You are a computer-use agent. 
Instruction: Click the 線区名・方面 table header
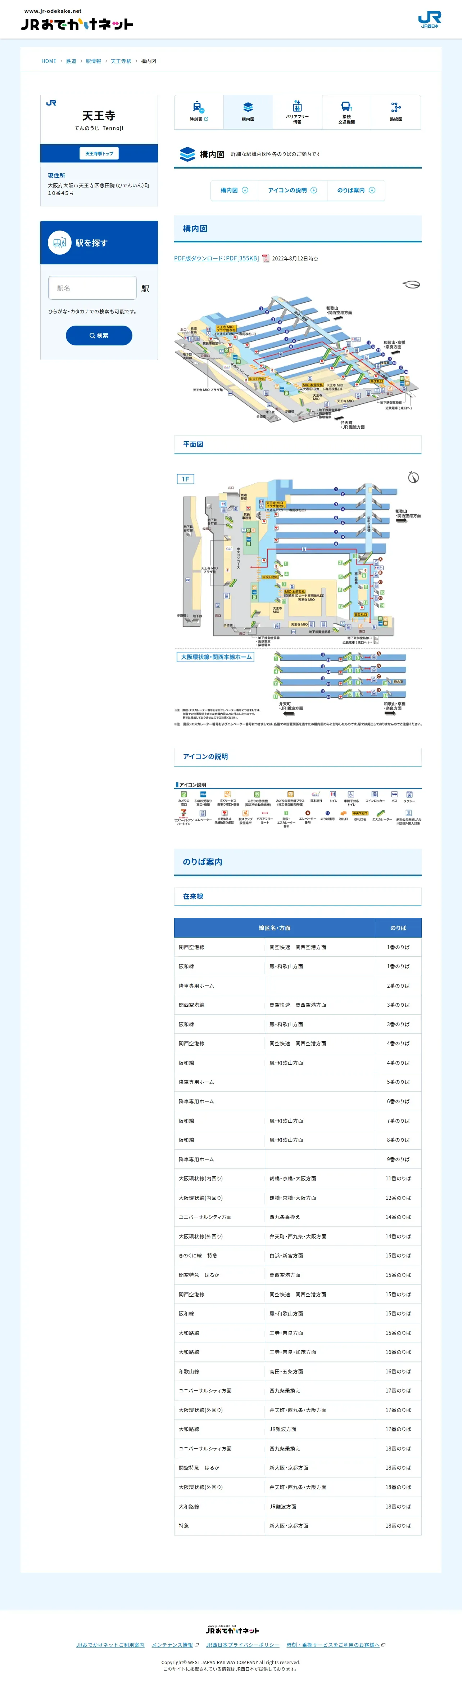click(x=274, y=928)
